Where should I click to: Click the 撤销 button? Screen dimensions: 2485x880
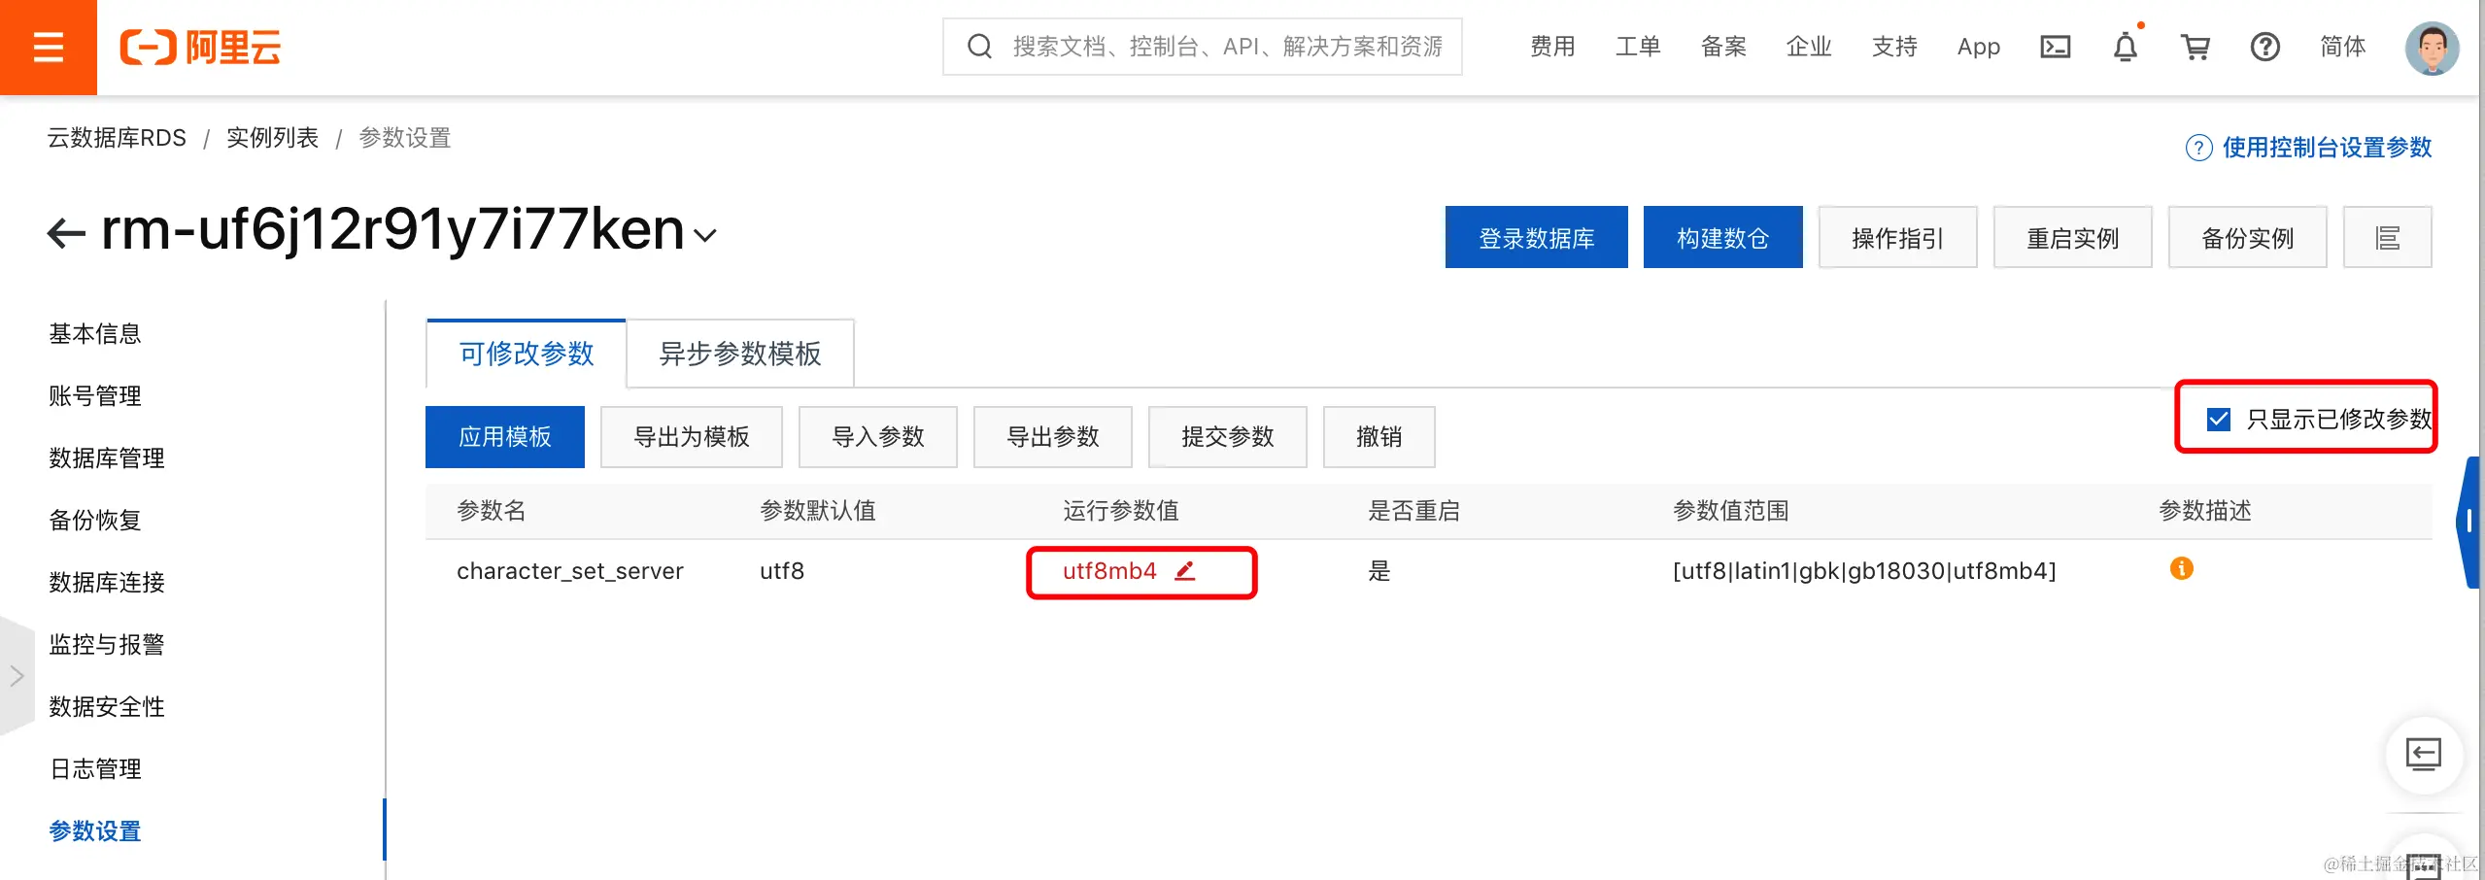(1379, 437)
